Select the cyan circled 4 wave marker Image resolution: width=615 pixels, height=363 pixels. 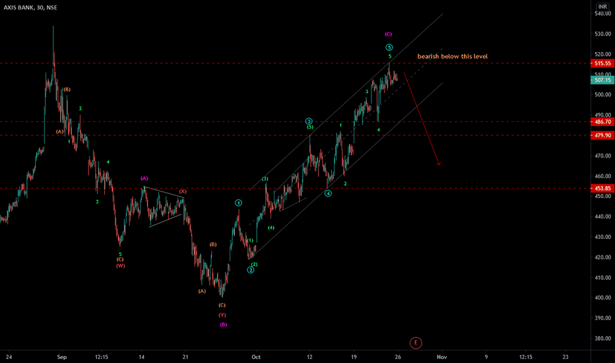coord(329,193)
